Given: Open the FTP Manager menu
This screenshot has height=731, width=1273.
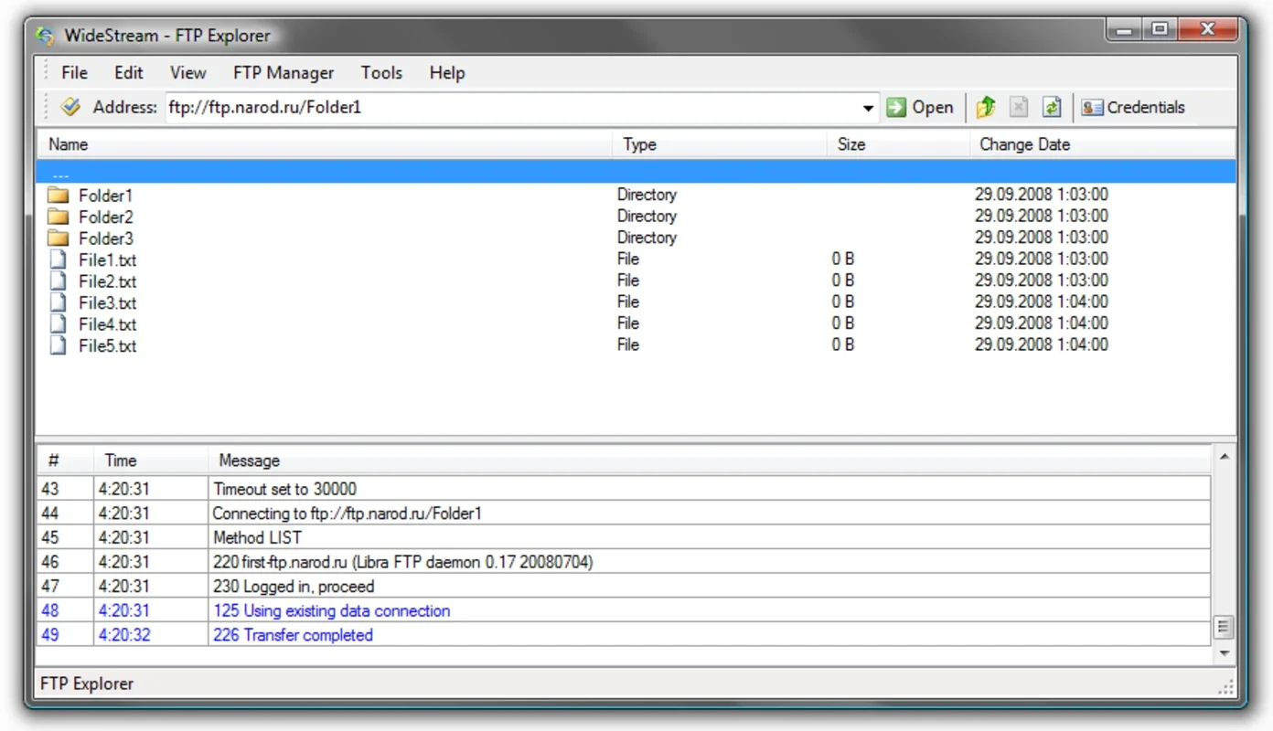Looking at the screenshot, I should click(283, 73).
